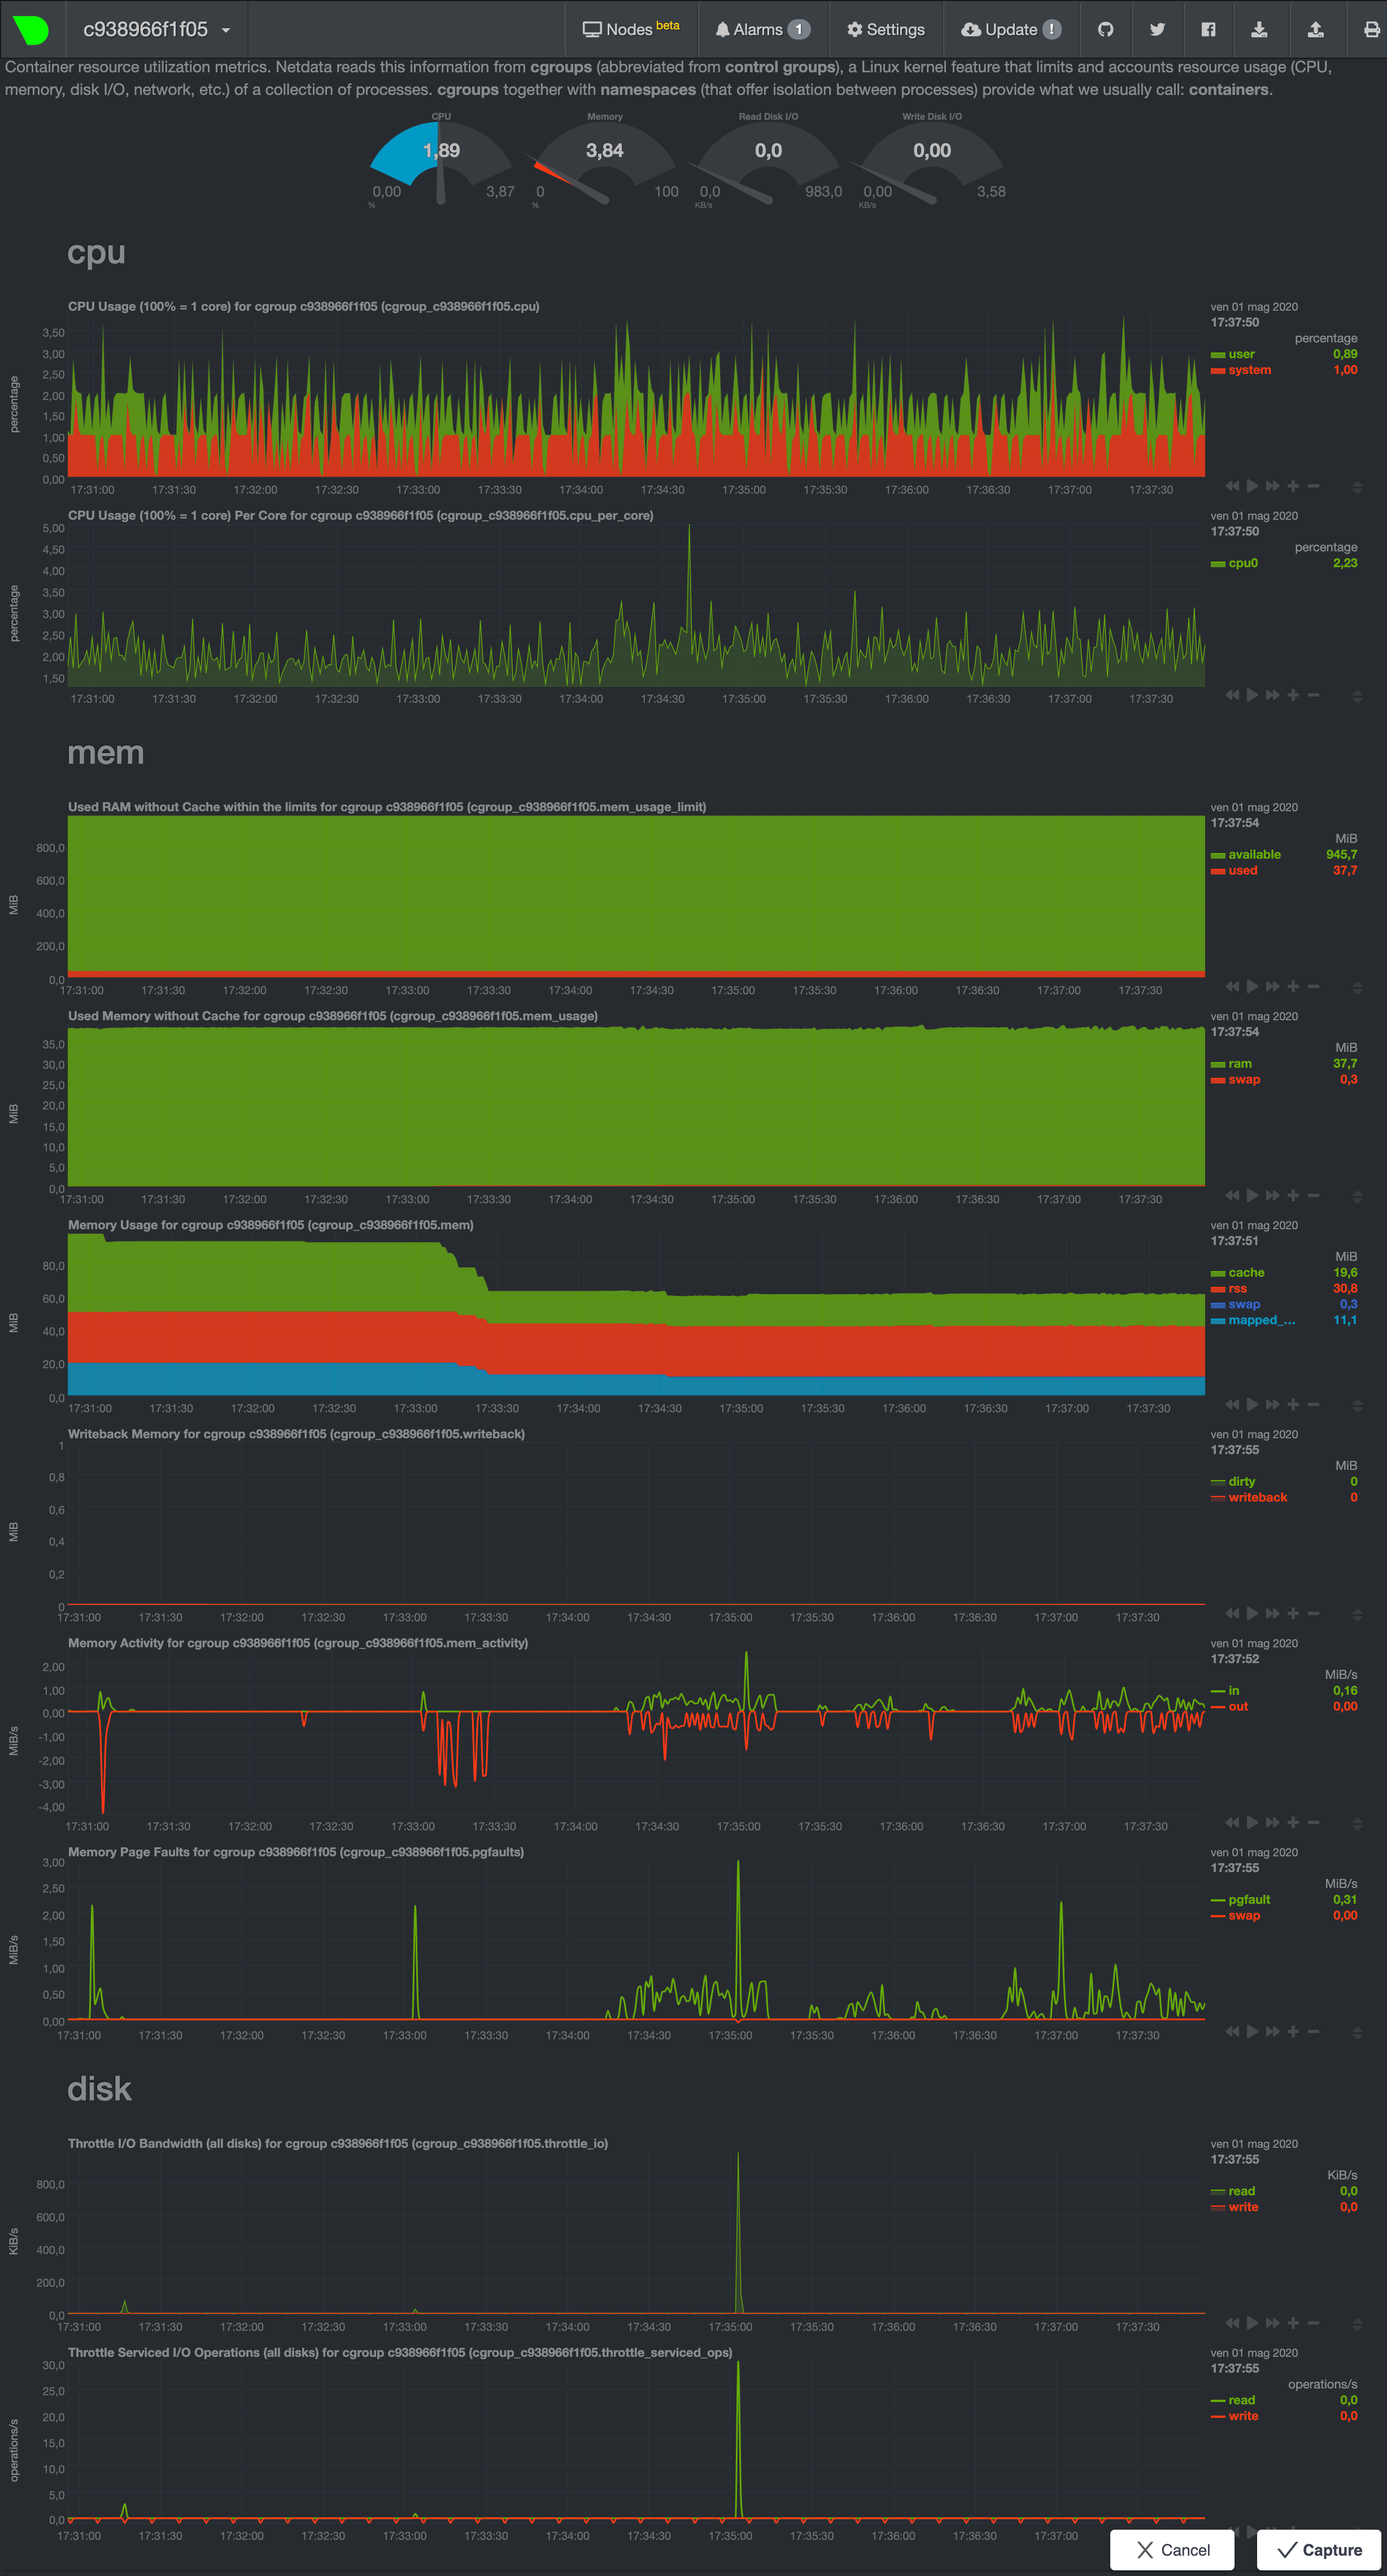Click the Cancel button

coord(1172,2550)
